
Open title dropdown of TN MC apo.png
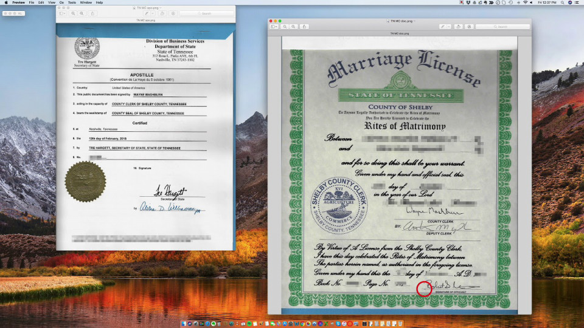coord(160,8)
